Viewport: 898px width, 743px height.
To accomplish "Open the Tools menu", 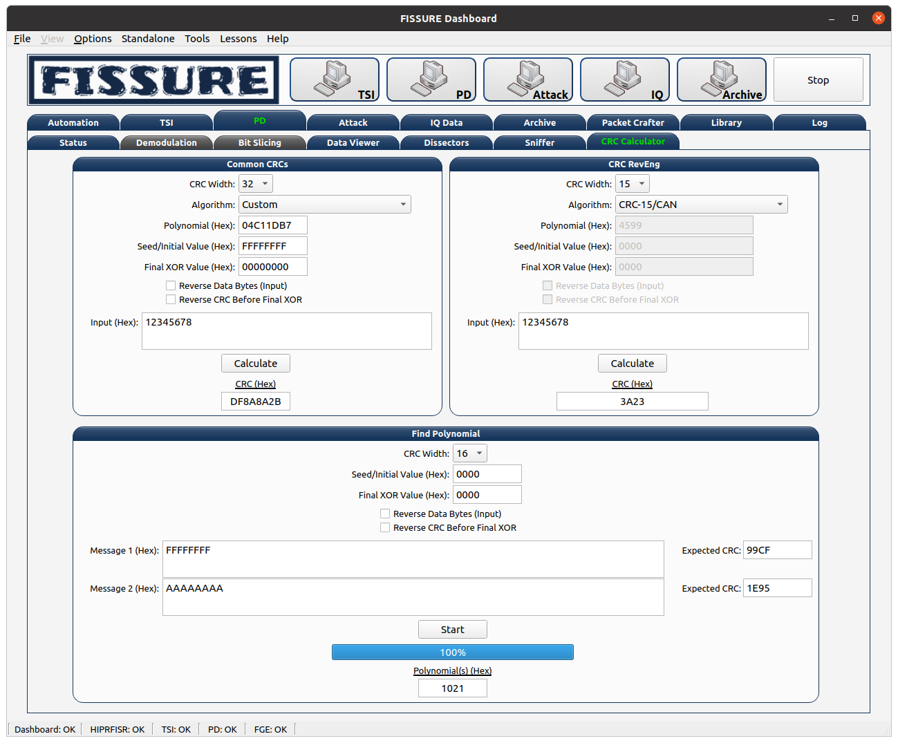I will pos(197,39).
